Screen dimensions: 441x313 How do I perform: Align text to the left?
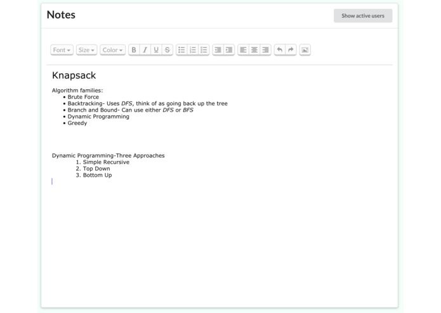click(243, 50)
